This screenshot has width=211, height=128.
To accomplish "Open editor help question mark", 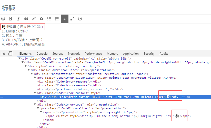I will click(x=80, y=19).
